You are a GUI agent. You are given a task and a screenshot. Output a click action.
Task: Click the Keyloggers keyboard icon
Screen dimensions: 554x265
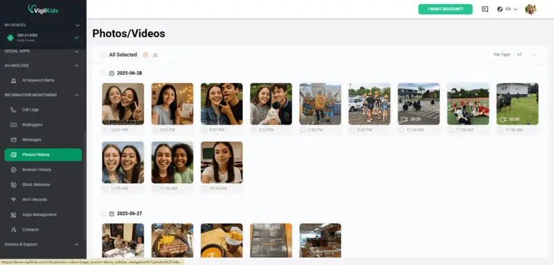[x=13, y=125]
